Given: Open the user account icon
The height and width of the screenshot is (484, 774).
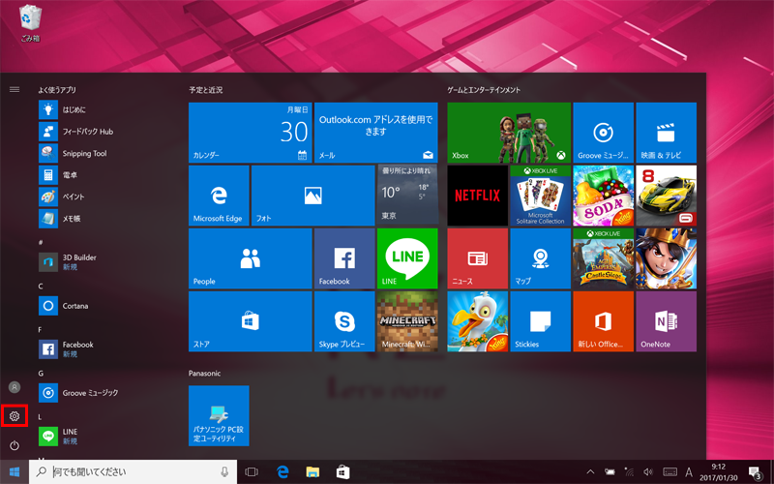Looking at the screenshot, I should click(15, 387).
